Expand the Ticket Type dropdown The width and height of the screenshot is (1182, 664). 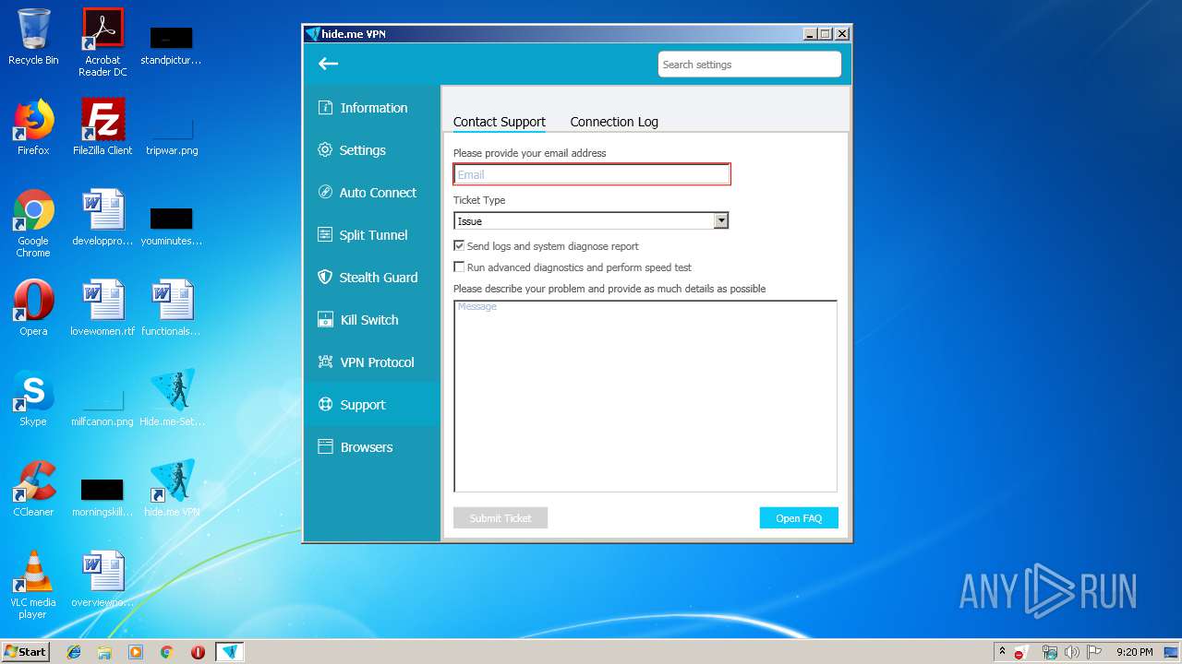tap(721, 220)
